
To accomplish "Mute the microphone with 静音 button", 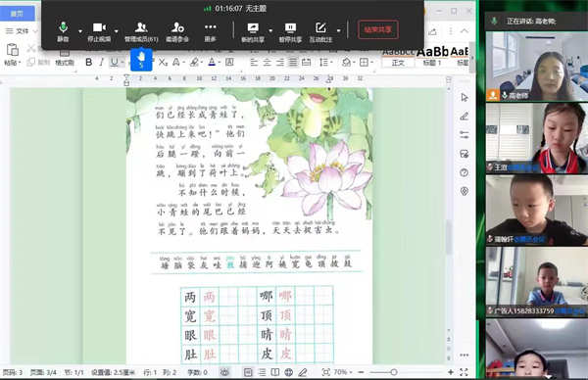I will tap(63, 31).
